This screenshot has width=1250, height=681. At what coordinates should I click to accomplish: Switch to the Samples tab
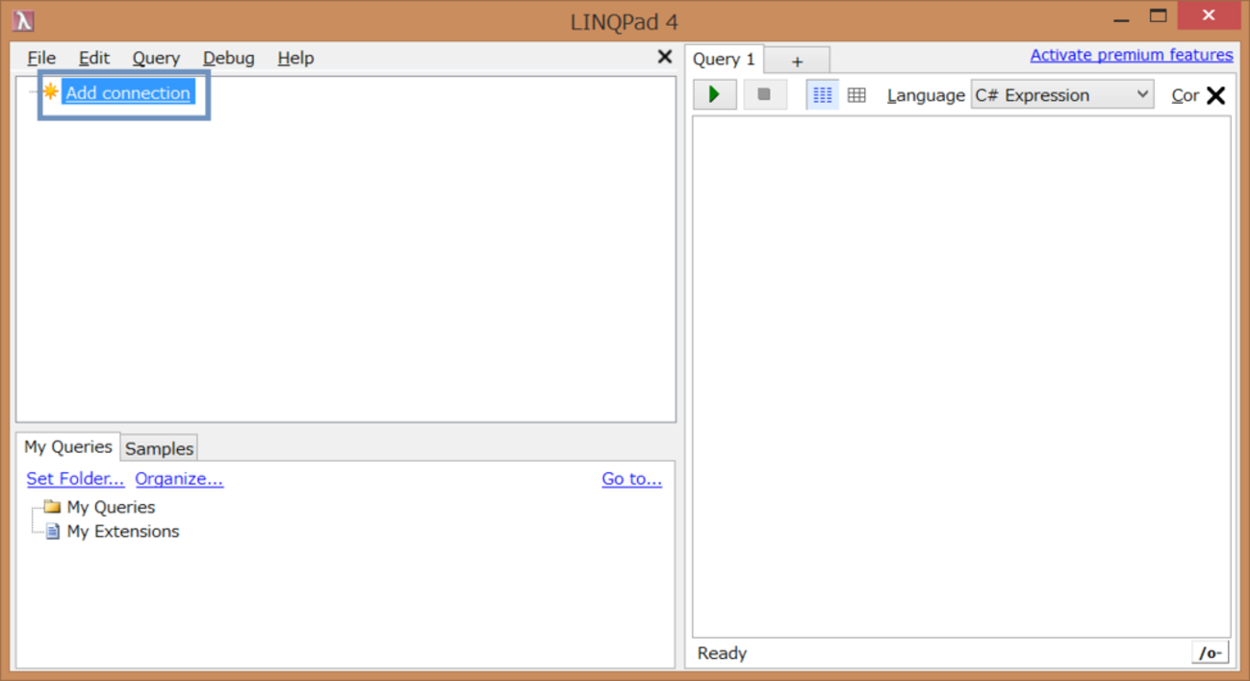(x=160, y=448)
